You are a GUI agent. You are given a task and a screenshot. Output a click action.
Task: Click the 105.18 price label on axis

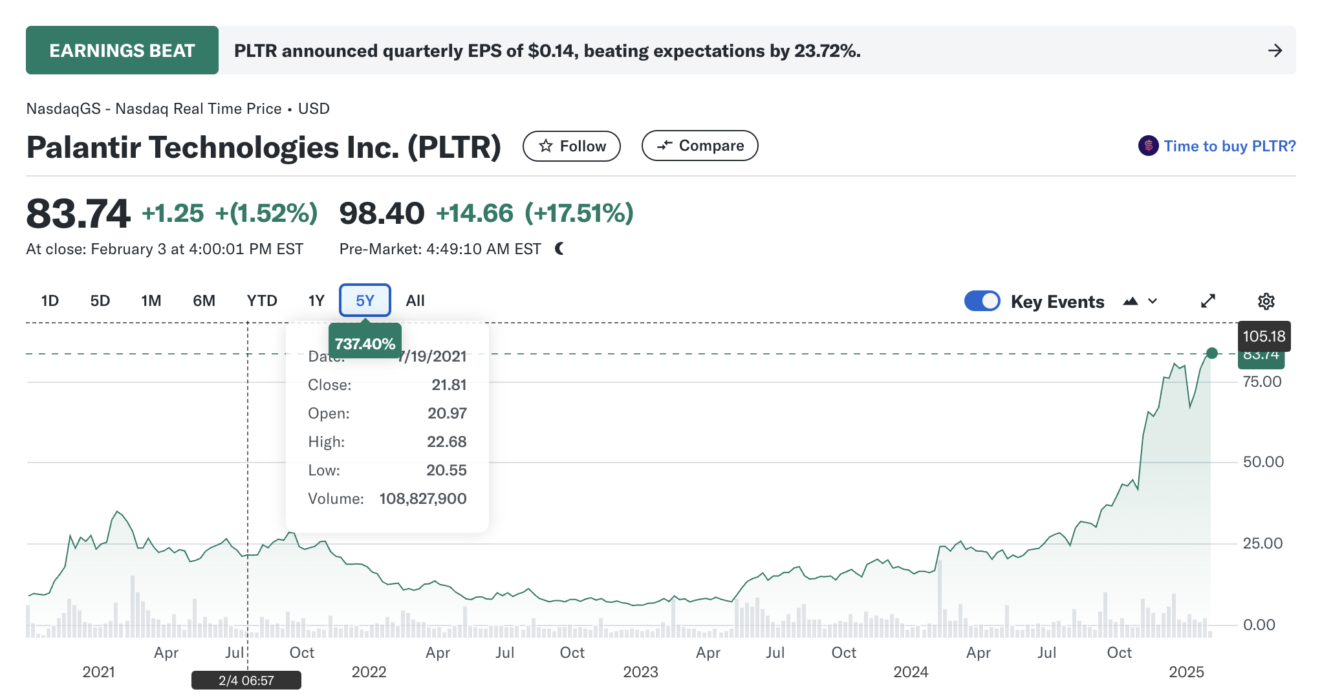(x=1264, y=336)
